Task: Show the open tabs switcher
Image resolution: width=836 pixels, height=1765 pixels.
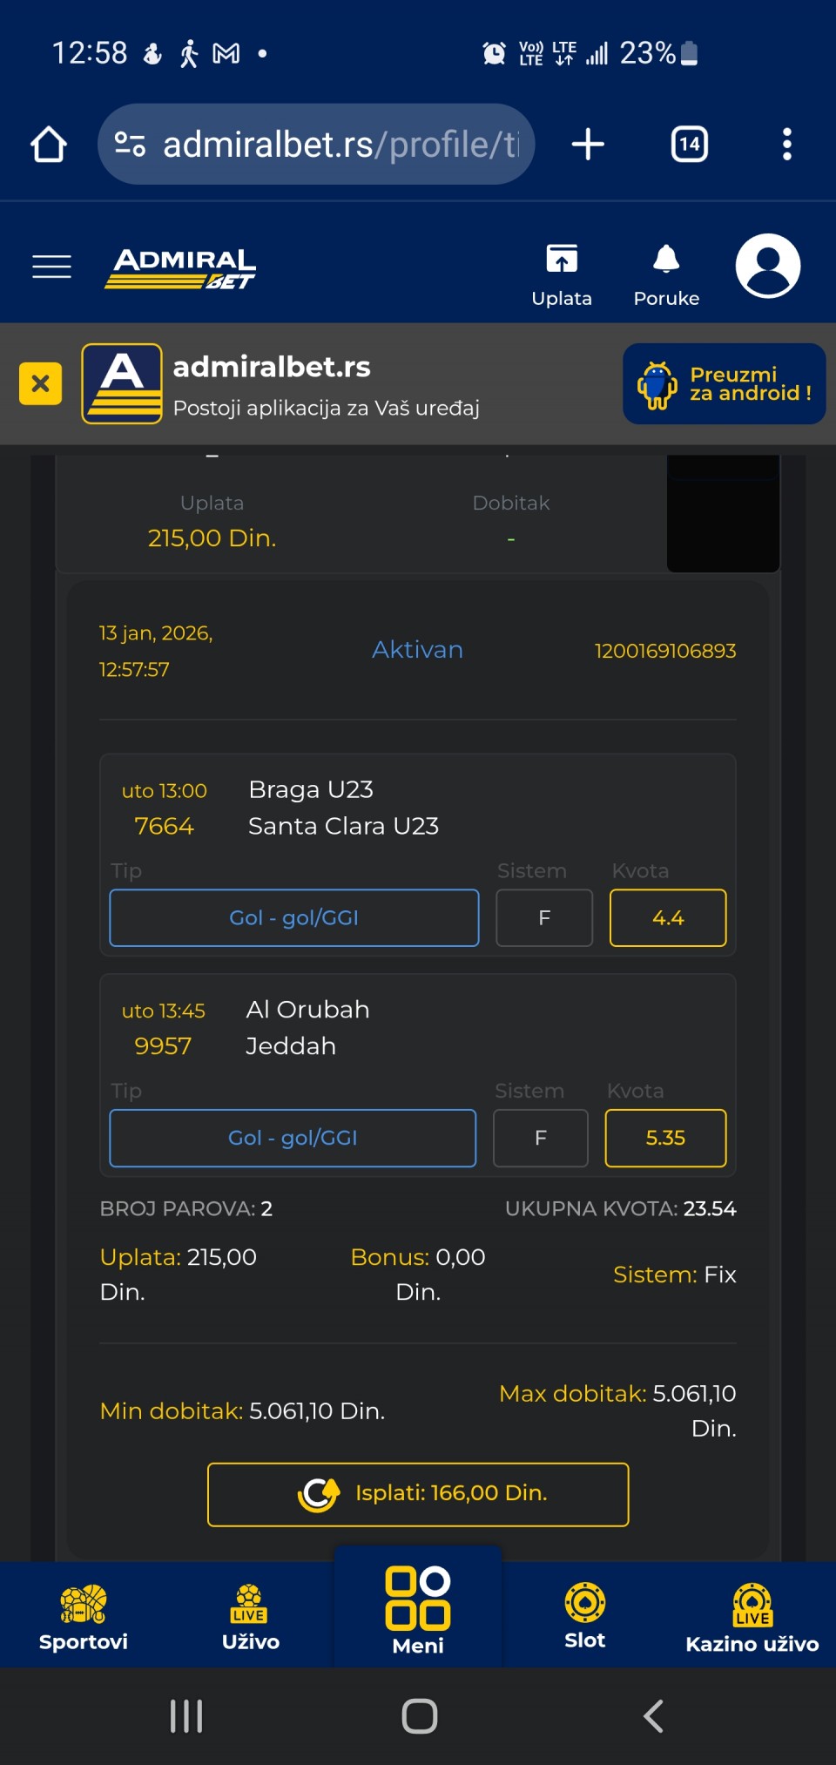Action: [x=689, y=145]
